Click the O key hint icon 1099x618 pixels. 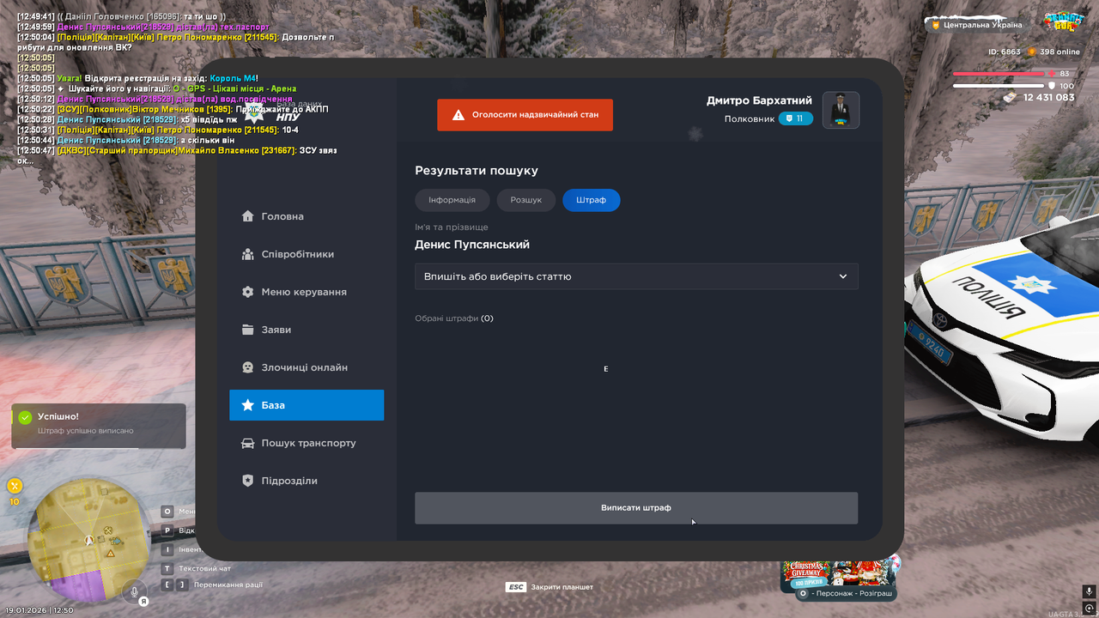coord(167,512)
